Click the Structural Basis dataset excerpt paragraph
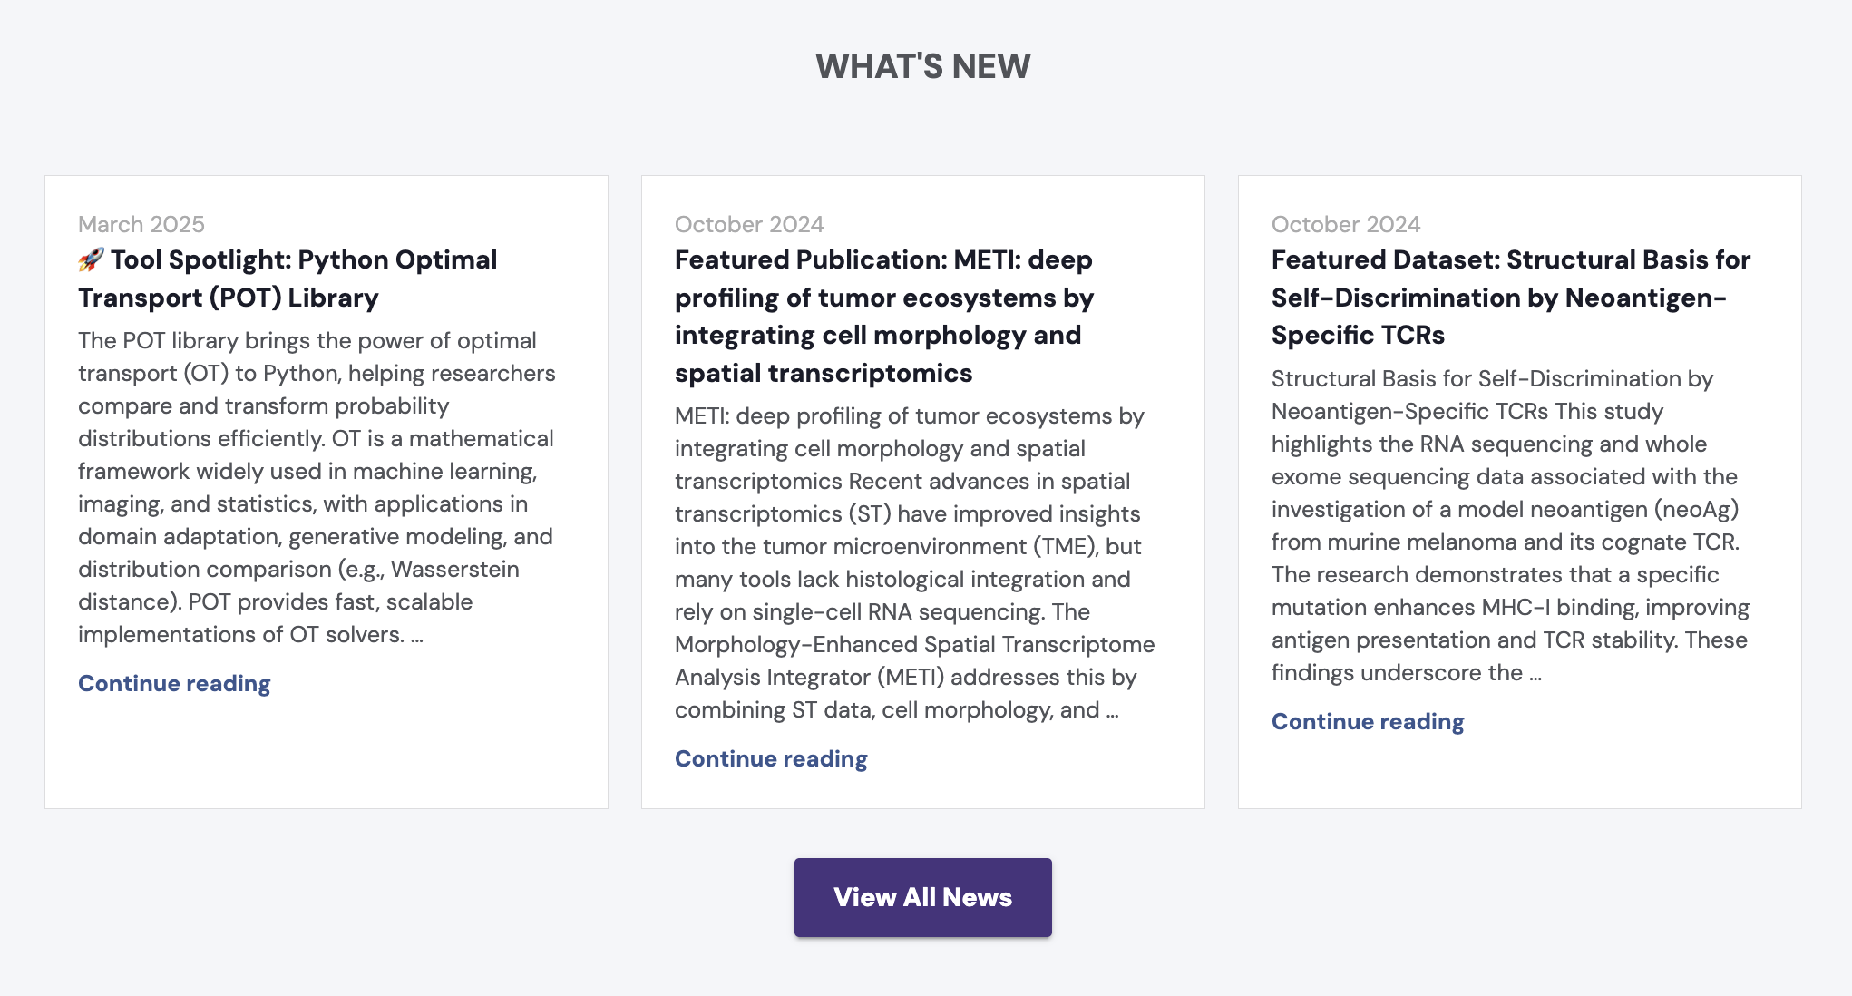The width and height of the screenshot is (1852, 996). pos(1510,525)
